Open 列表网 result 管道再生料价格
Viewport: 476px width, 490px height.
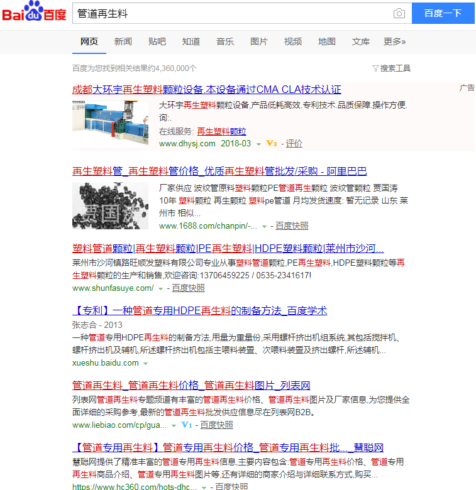pos(191,385)
